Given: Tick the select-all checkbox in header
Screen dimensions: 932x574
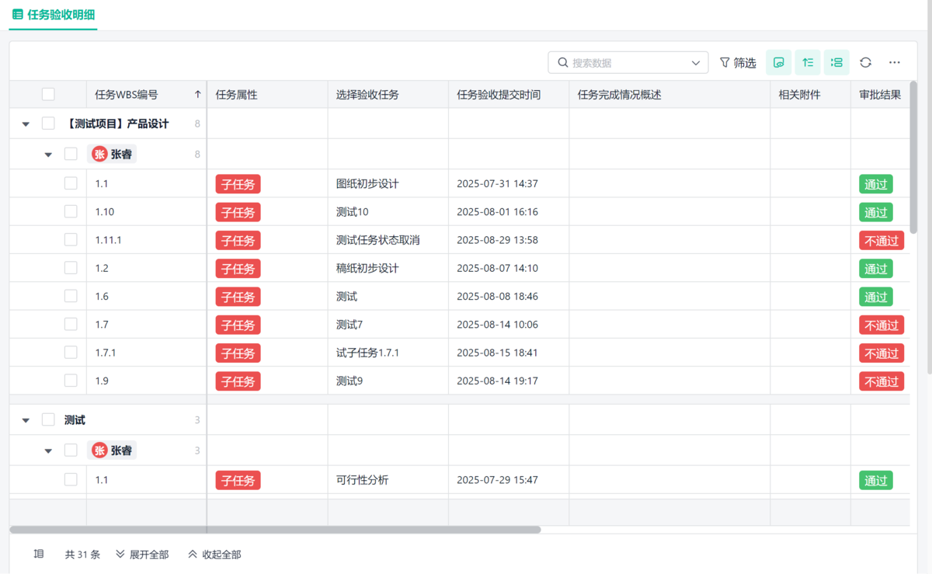Looking at the screenshot, I should pyautogui.click(x=48, y=95).
